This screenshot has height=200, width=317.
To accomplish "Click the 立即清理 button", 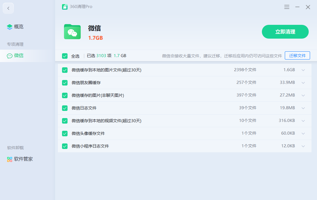I will (285, 32).
